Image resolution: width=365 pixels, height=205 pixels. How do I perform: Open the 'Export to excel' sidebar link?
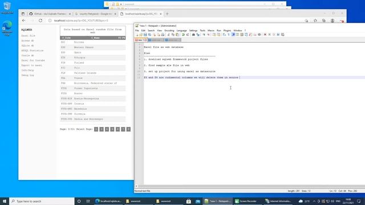[32, 65]
